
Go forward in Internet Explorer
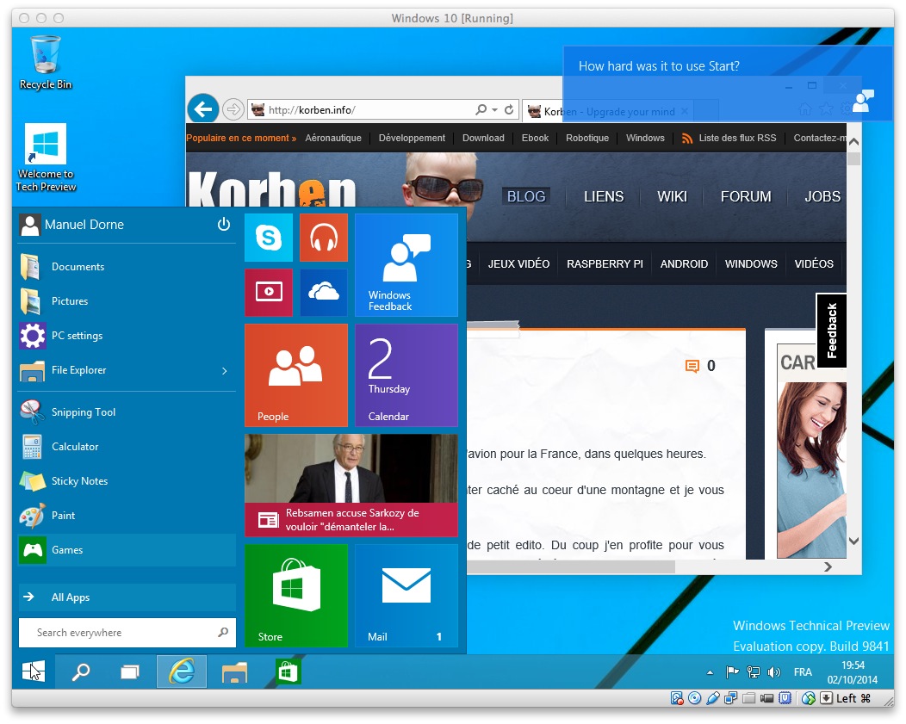(x=233, y=108)
